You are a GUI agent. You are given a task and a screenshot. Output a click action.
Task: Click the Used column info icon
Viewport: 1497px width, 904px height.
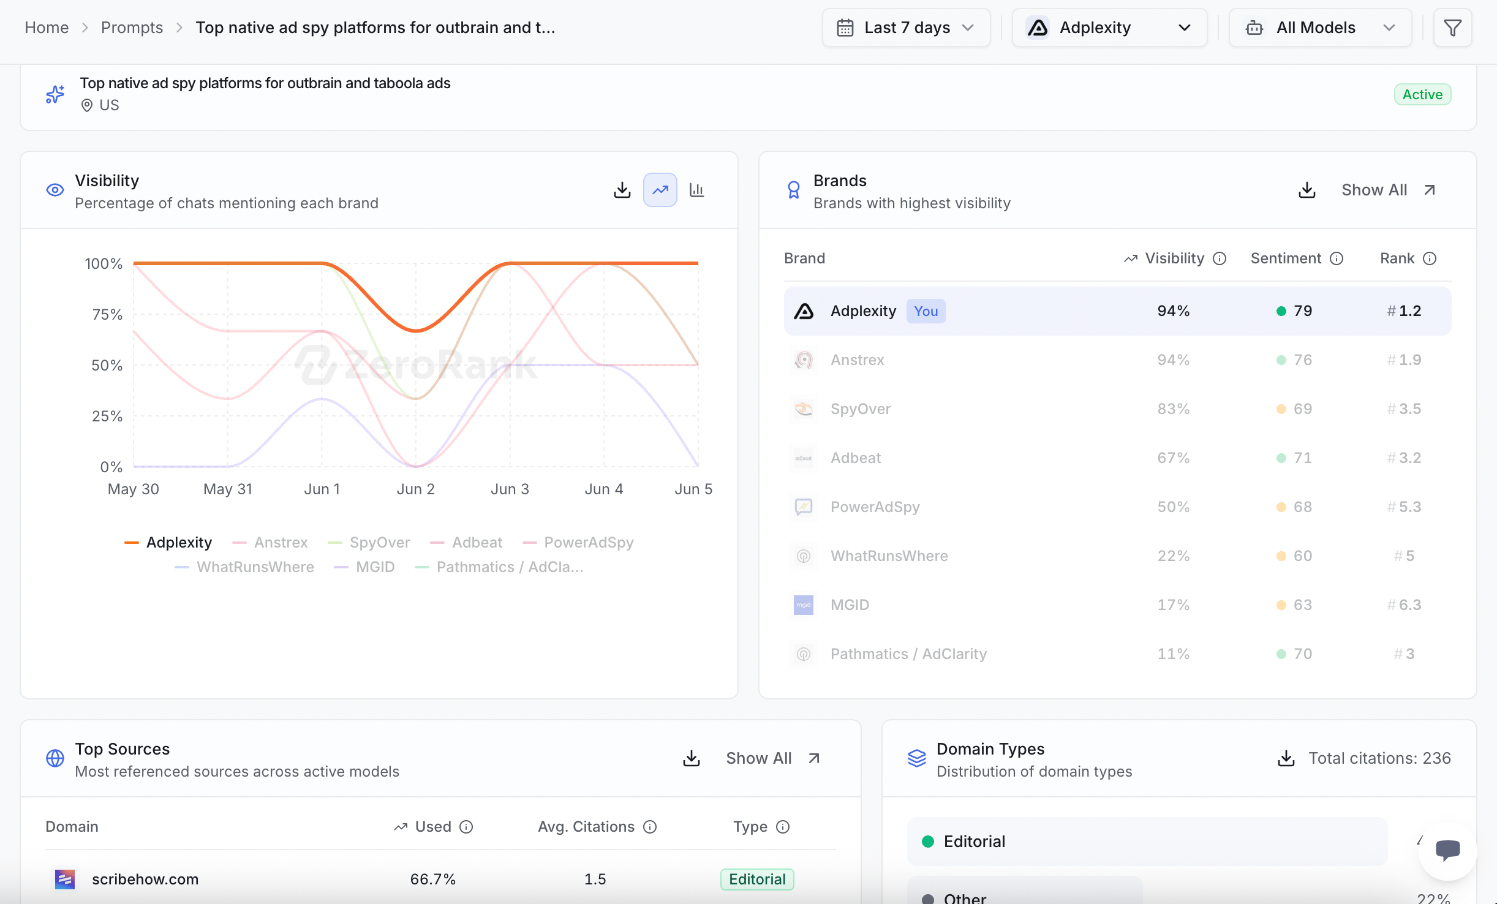466,827
